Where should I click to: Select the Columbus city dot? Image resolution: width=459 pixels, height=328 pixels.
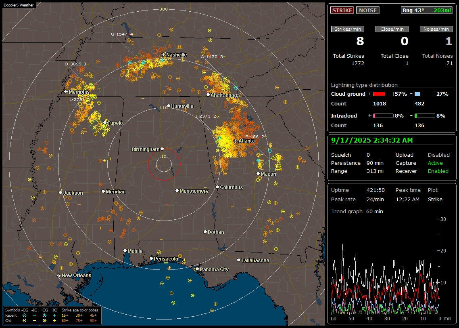pyautogui.click(x=217, y=187)
